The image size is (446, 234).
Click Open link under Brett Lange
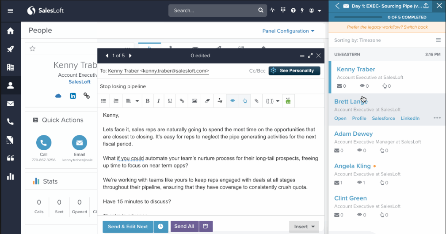point(340,118)
